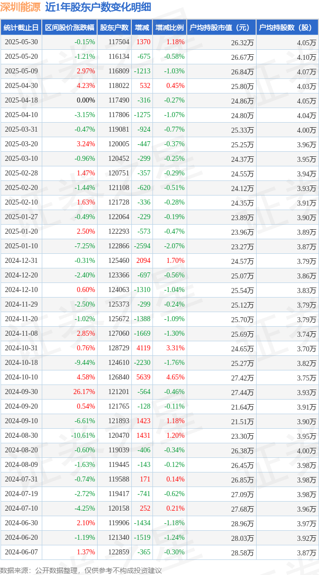The width and height of the screenshot is (319, 575).
Task: Select the 4.10万 average shares cell
Action: tap(306, 57)
